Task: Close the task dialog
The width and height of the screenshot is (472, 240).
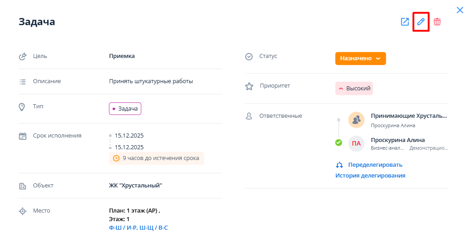Action: pos(460,10)
